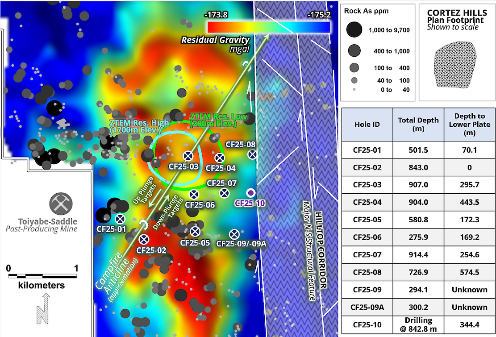Click the Residual Gravity color scale bar

tap(268, 27)
